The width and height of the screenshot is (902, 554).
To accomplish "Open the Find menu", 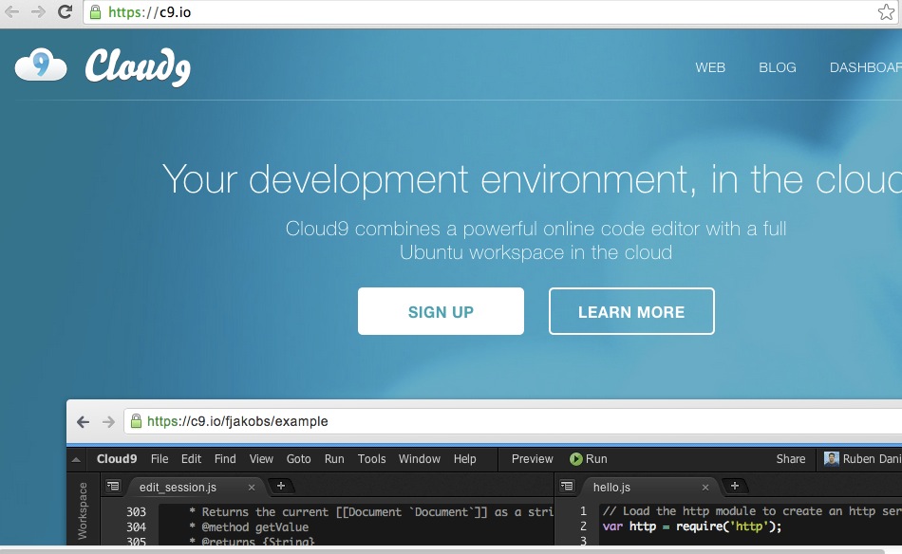I will coord(225,458).
